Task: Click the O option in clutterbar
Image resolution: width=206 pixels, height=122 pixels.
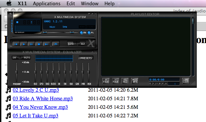Action: click(x=12, y=21)
